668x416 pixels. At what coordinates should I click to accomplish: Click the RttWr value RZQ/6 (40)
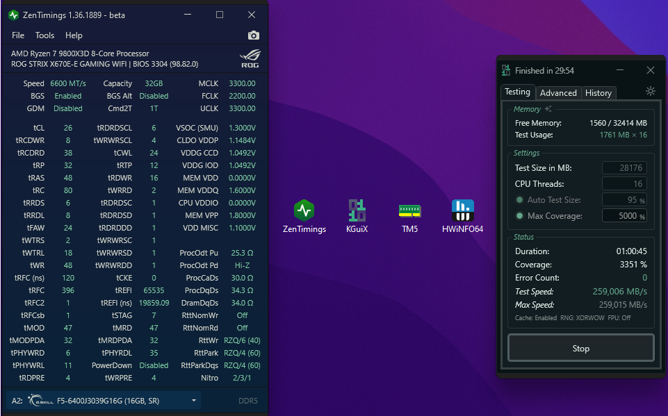coord(242,340)
